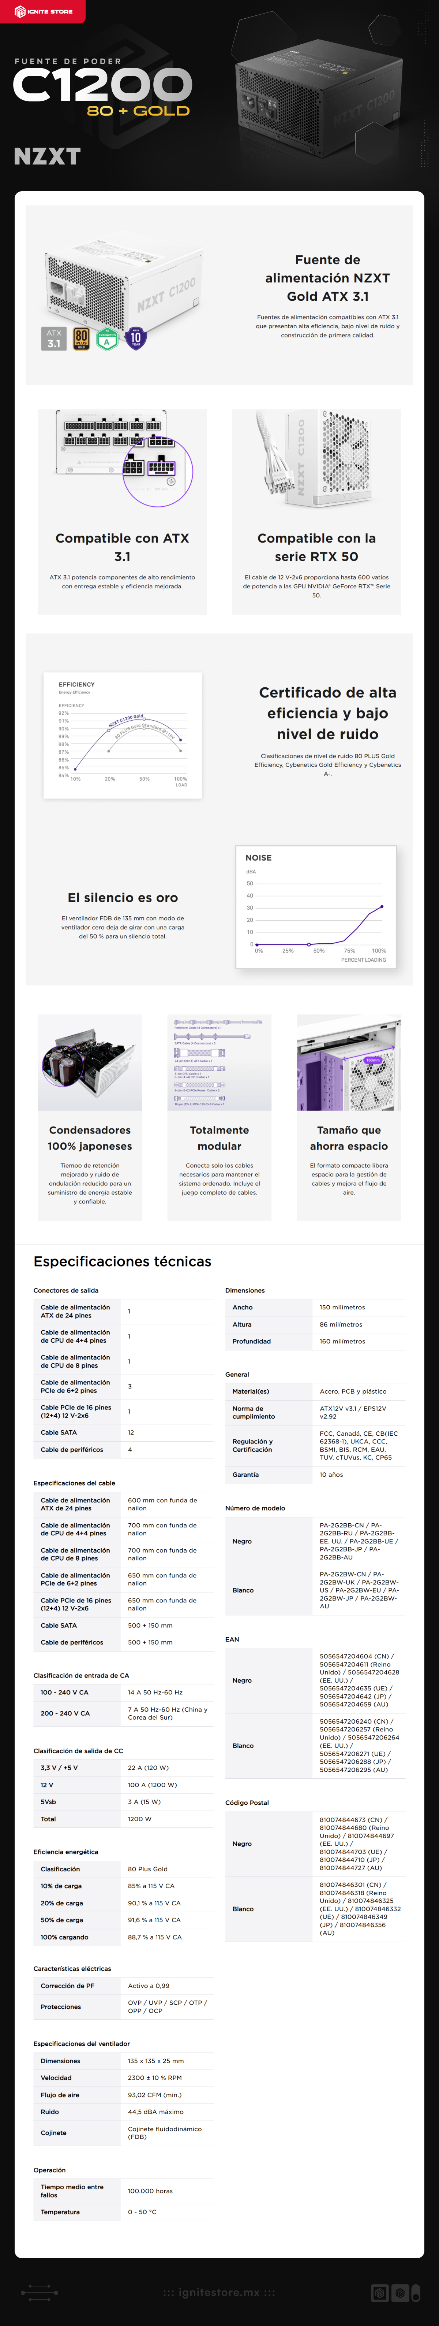Click the '160 milímetros' depth value
Screen dimensions: 439x2326
pos(342,1342)
